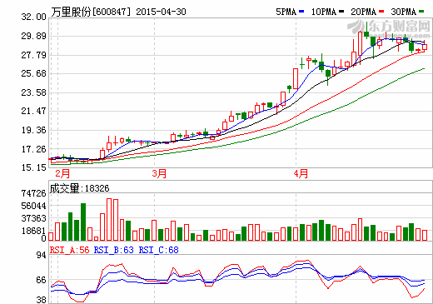433x304 pixels.
Task: Click the 27.79 price axis label
Action: (33, 55)
